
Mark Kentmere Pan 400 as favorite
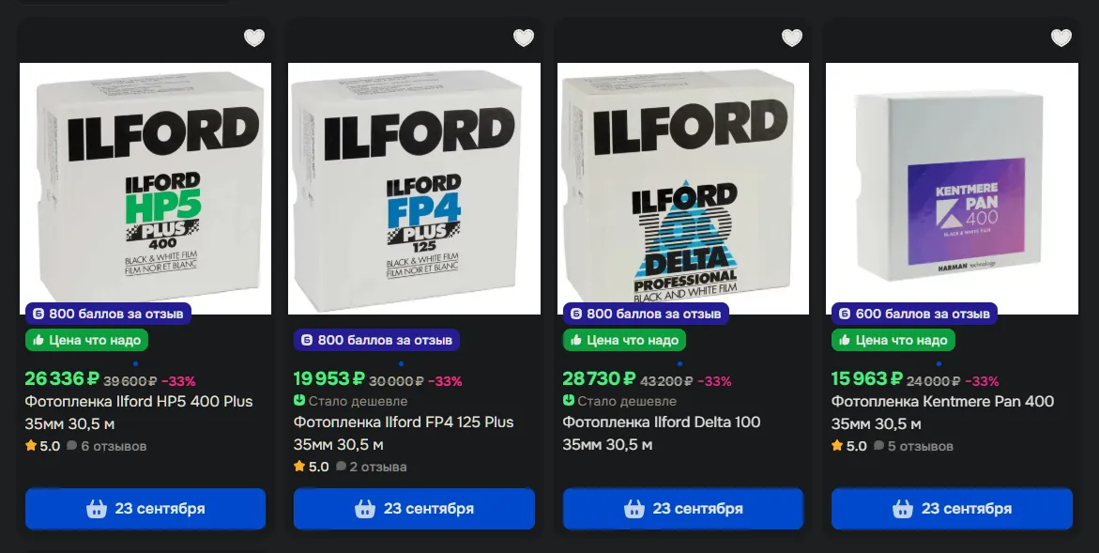[x=1061, y=38]
